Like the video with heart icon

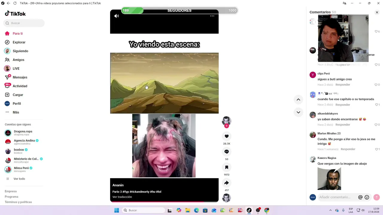tap(227, 136)
